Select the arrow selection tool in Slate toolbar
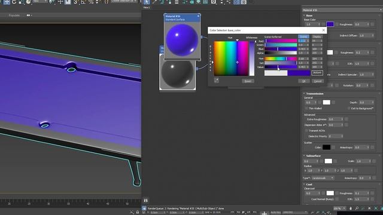 147,2
